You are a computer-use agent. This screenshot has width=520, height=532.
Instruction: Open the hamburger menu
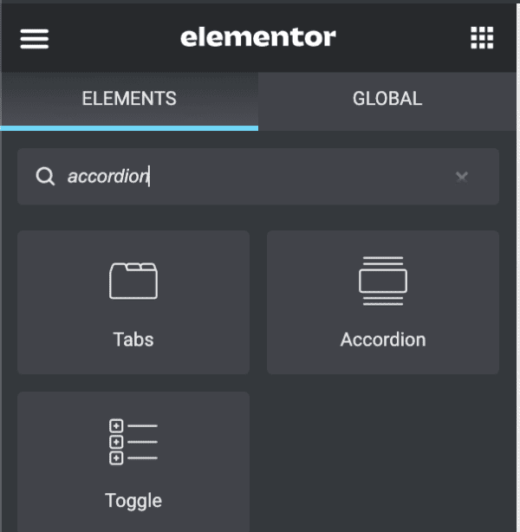coord(35,38)
